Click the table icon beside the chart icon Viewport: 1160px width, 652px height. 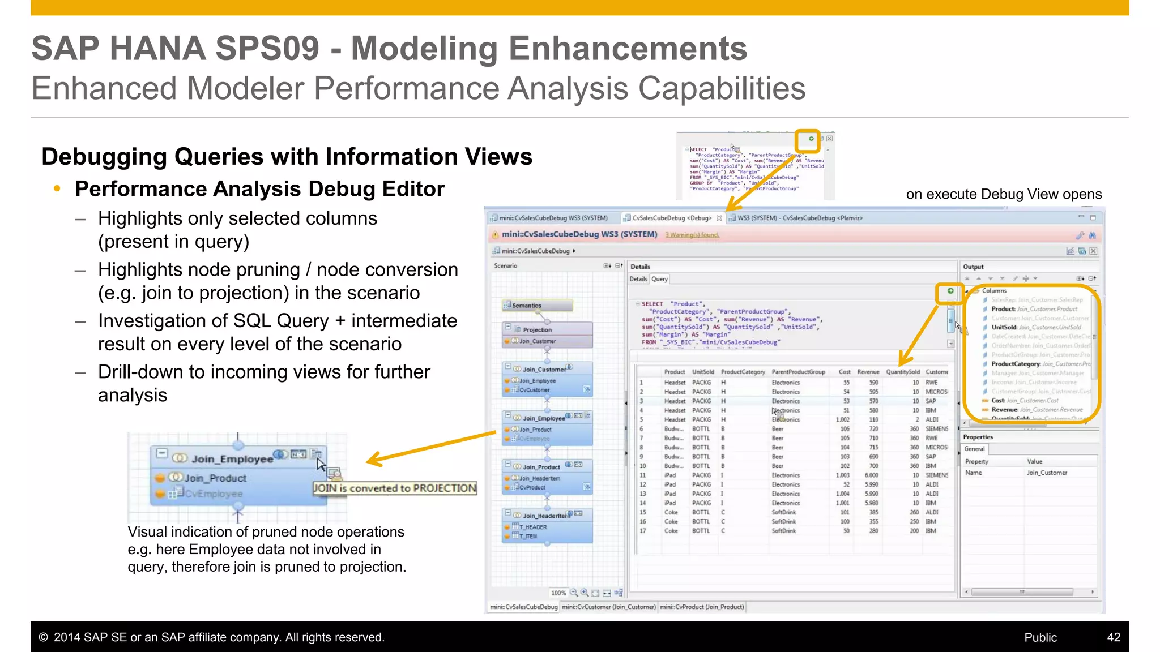click(1082, 251)
